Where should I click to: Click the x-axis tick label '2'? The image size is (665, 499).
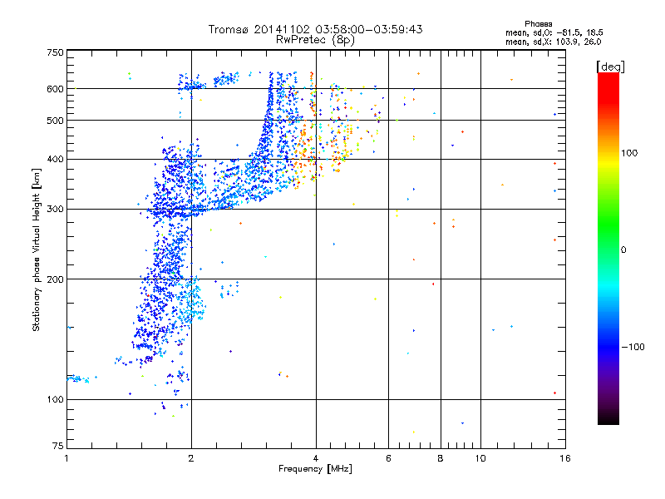(x=191, y=458)
